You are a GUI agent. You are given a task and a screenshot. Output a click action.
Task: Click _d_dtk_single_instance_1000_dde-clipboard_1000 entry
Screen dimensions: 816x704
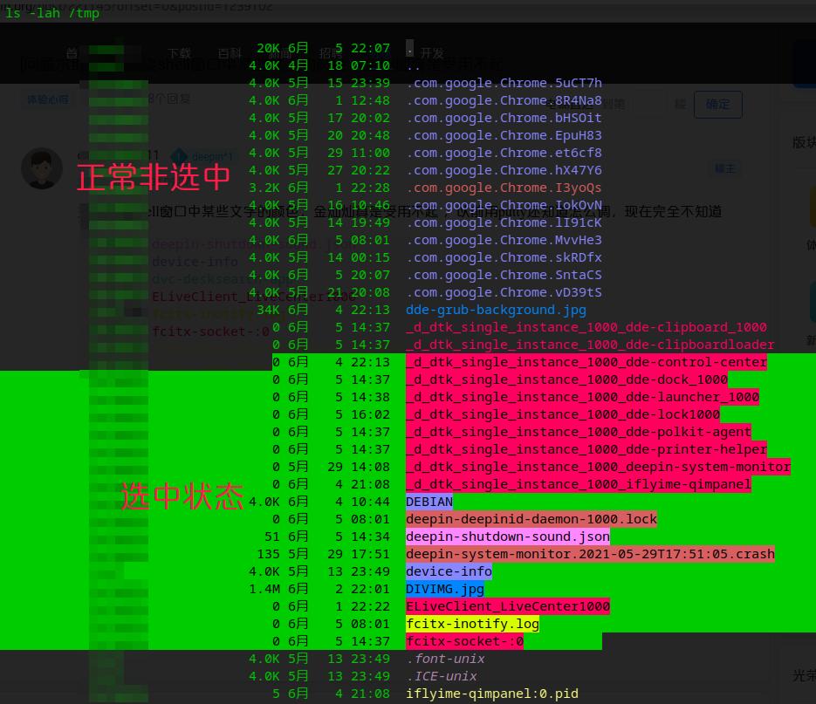pos(586,327)
